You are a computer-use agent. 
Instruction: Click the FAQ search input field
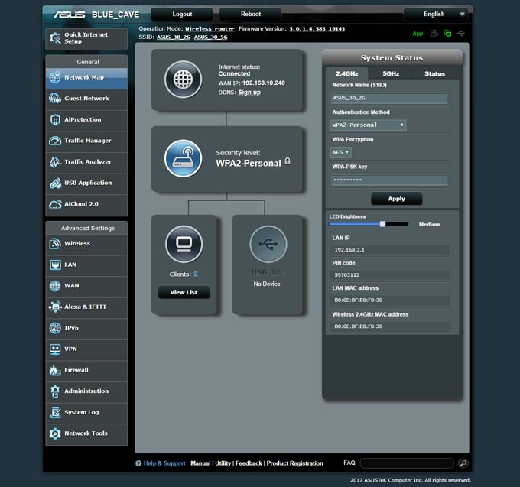(x=407, y=463)
